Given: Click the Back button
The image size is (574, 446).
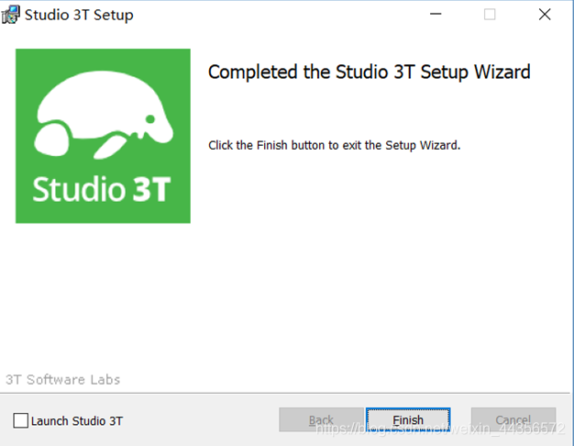Looking at the screenshot, I should [x=321, y=419].
